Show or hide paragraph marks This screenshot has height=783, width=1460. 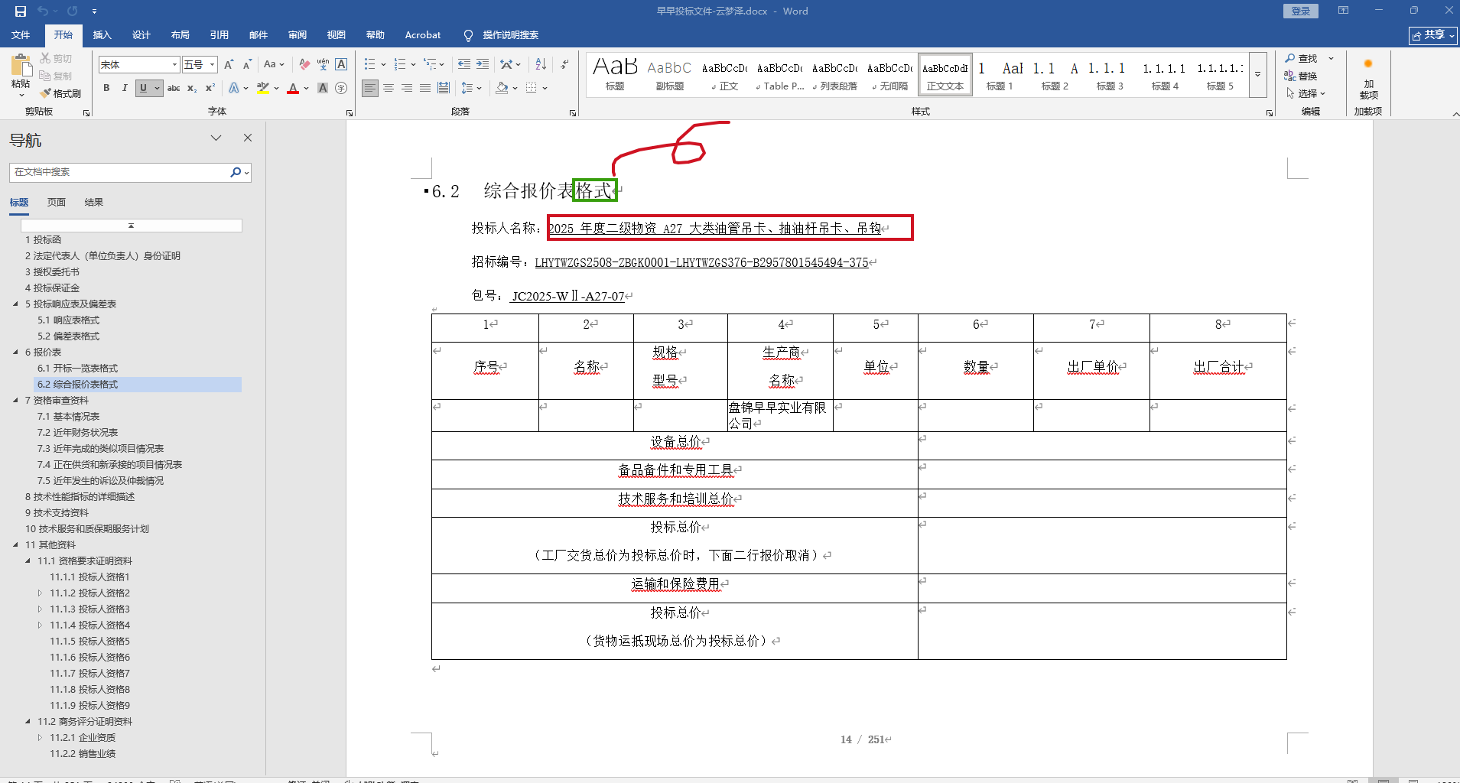click(x=564, y=65)
